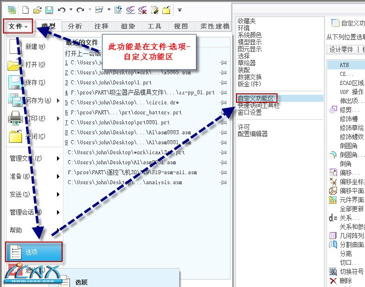Select 草绘器 in options list
This screenshot has width=365, height=287.
(x=246, y=63)
